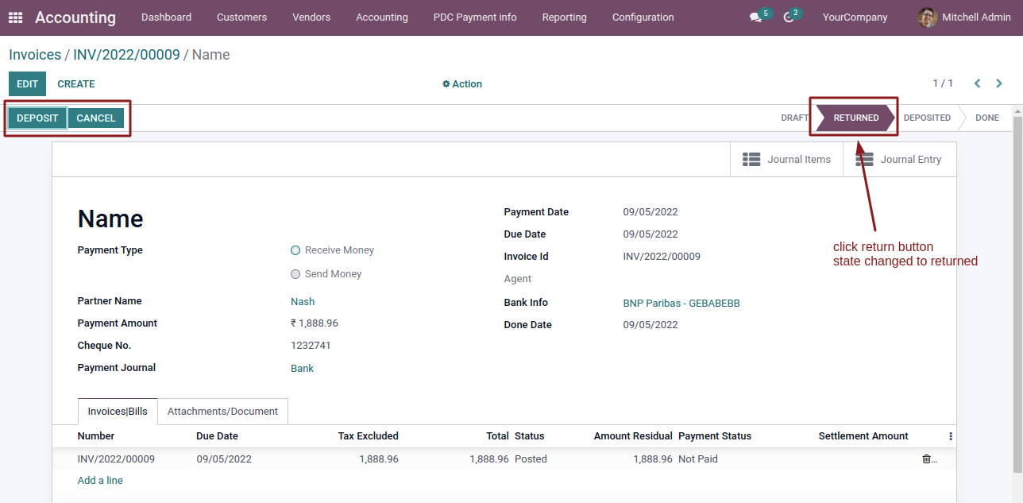This screenshot has height=503, width=1023.
Task: Go to the next record arrow
Action: tap(999, 83)
